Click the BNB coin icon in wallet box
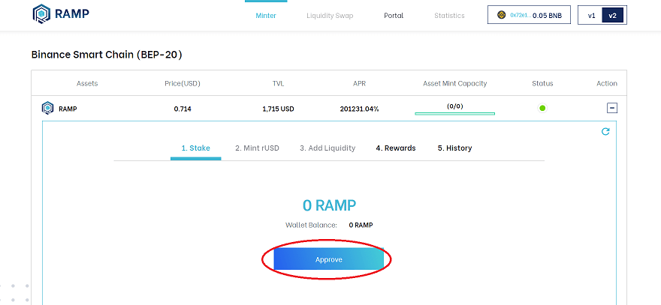This screenshot has width=661, height=305. tap(501, 15)
